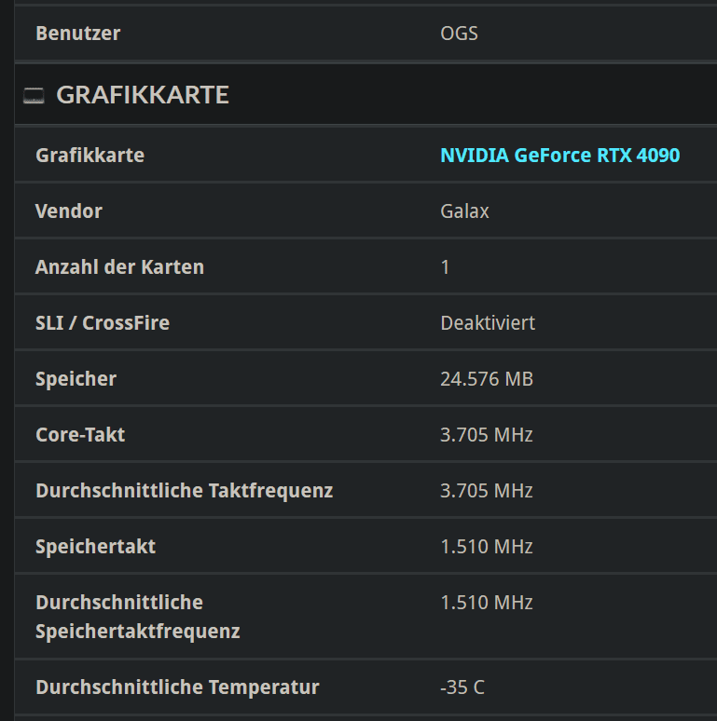Select the Benutzer row label
This screenshot has width=717, height=721.
[x=77, y=34]
